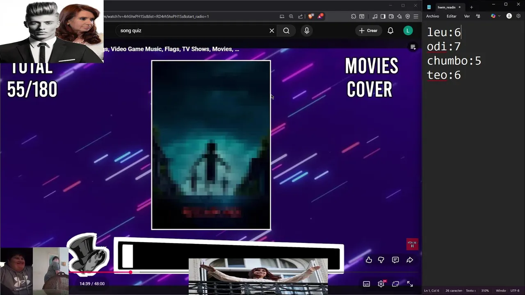This screenshot has height=295, width=525.
Task: Open the Brave wallet icon
Action: [391, 16]
